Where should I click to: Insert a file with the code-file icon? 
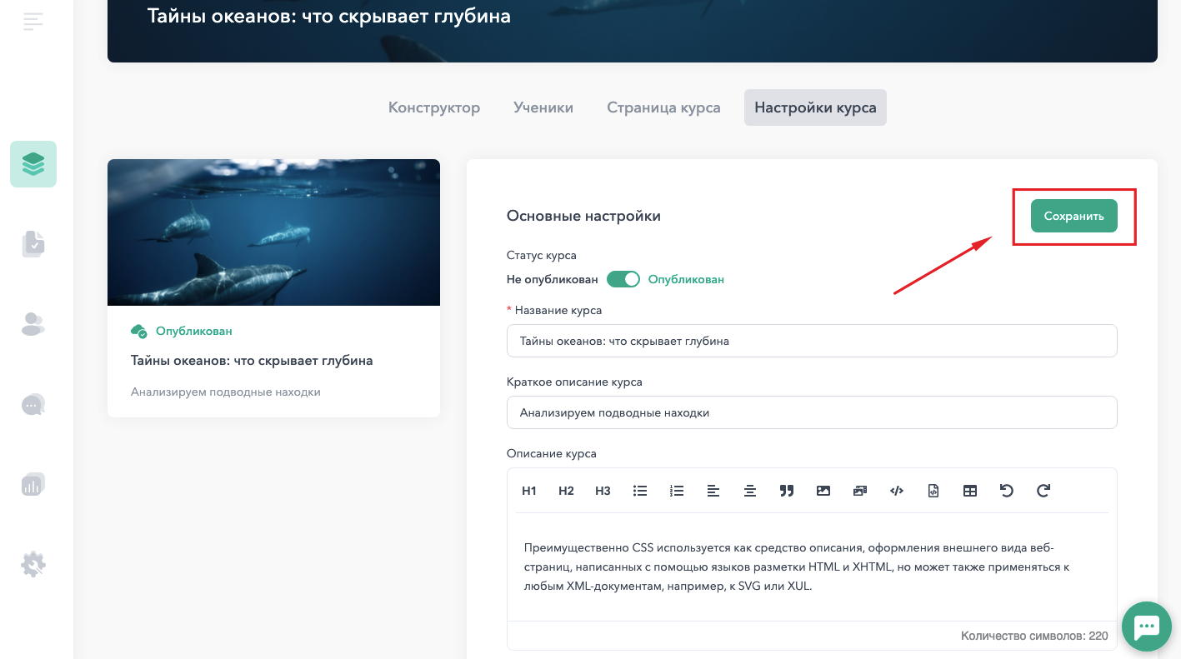click(933, 491)
